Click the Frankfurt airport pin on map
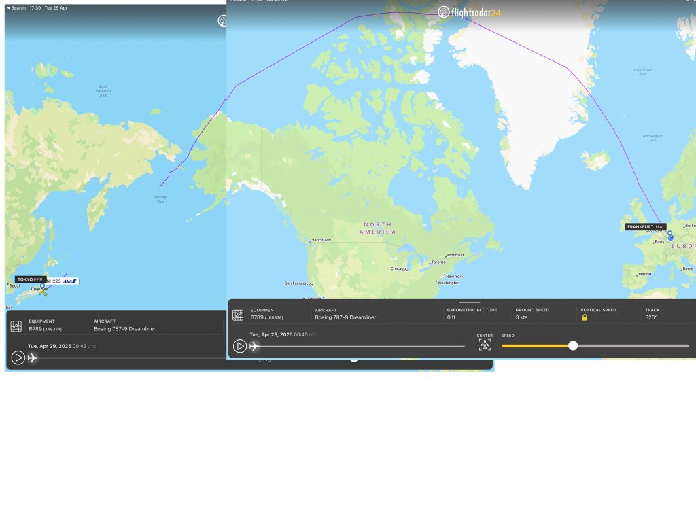696x522 pixels. tap(670, 236)
